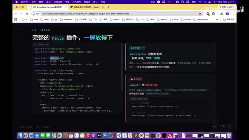Image resolution: width=249 pixels, height=140 pixels.
Task: Open the Chrome extensions puzzle icon
Action: tap(214, 14)
